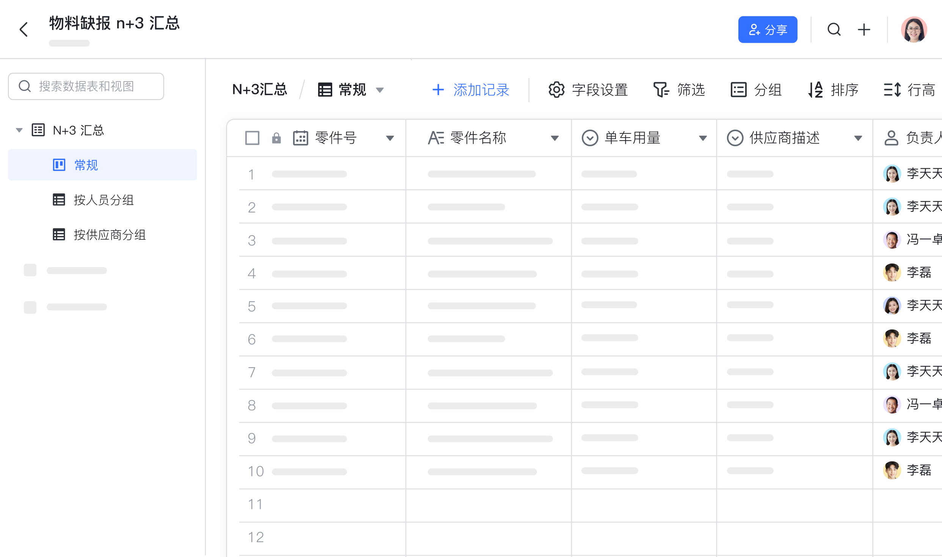Image resolution: width=942 pixels, height=557 pixels.
Task: Open the 字段设置 field settings
Action: point(588,90)
